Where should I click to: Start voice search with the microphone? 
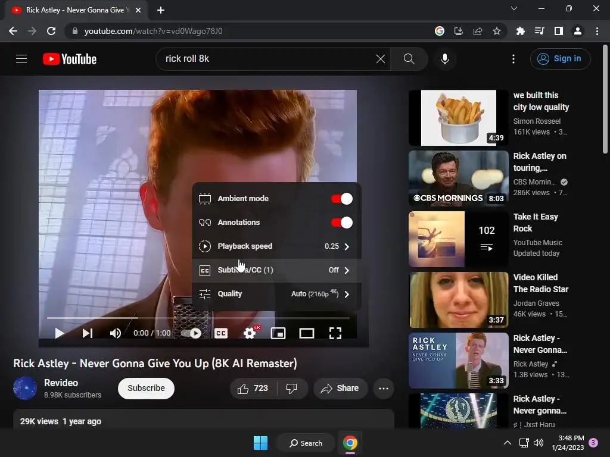click(444, 59)
